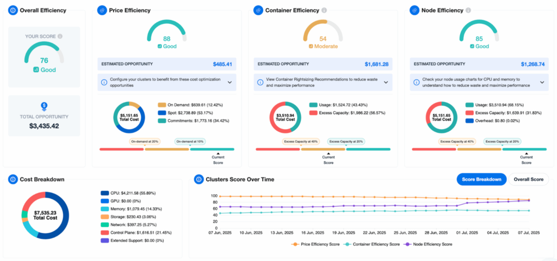This screenshot has width=557, height=261.
Task: Switch to Overall Score view
Action: (x=528, y=180)
